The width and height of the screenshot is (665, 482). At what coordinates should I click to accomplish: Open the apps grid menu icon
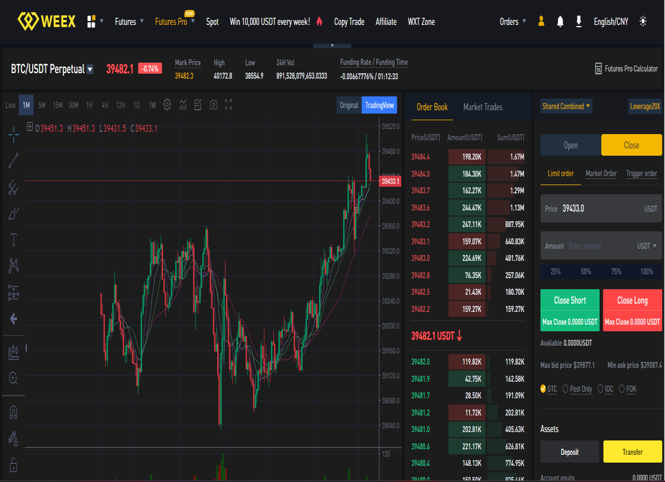pos(91,22)
